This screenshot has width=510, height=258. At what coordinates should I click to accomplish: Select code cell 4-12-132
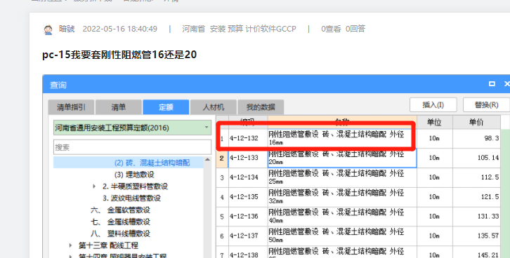pos(248,138)
